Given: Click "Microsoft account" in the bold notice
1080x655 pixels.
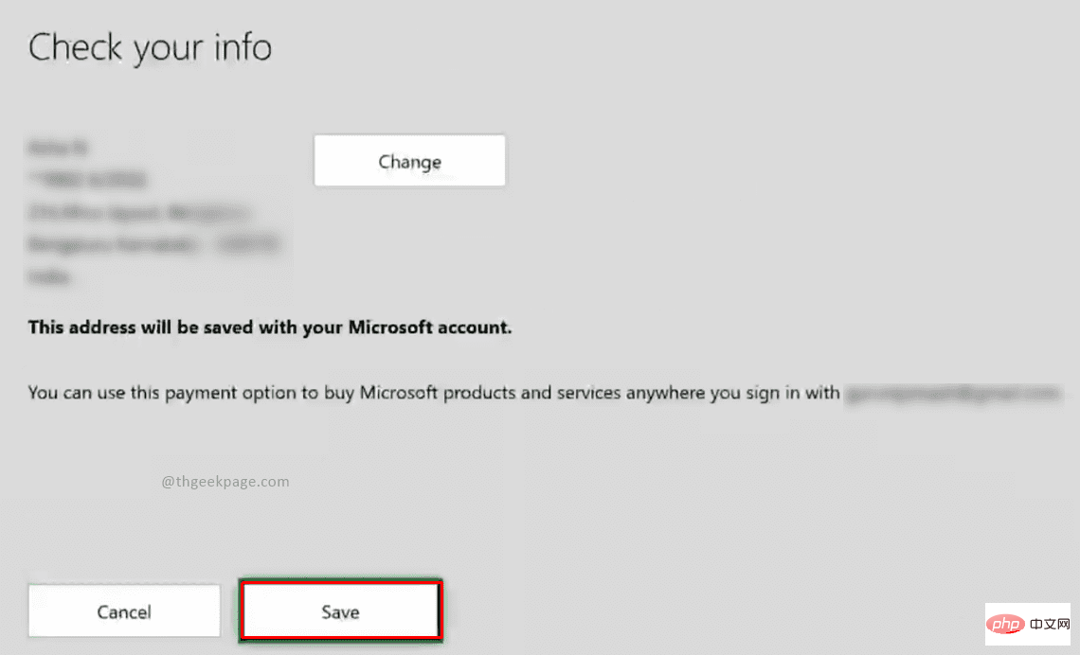Looking at the screenshot, I should click(x=429, y=328).
